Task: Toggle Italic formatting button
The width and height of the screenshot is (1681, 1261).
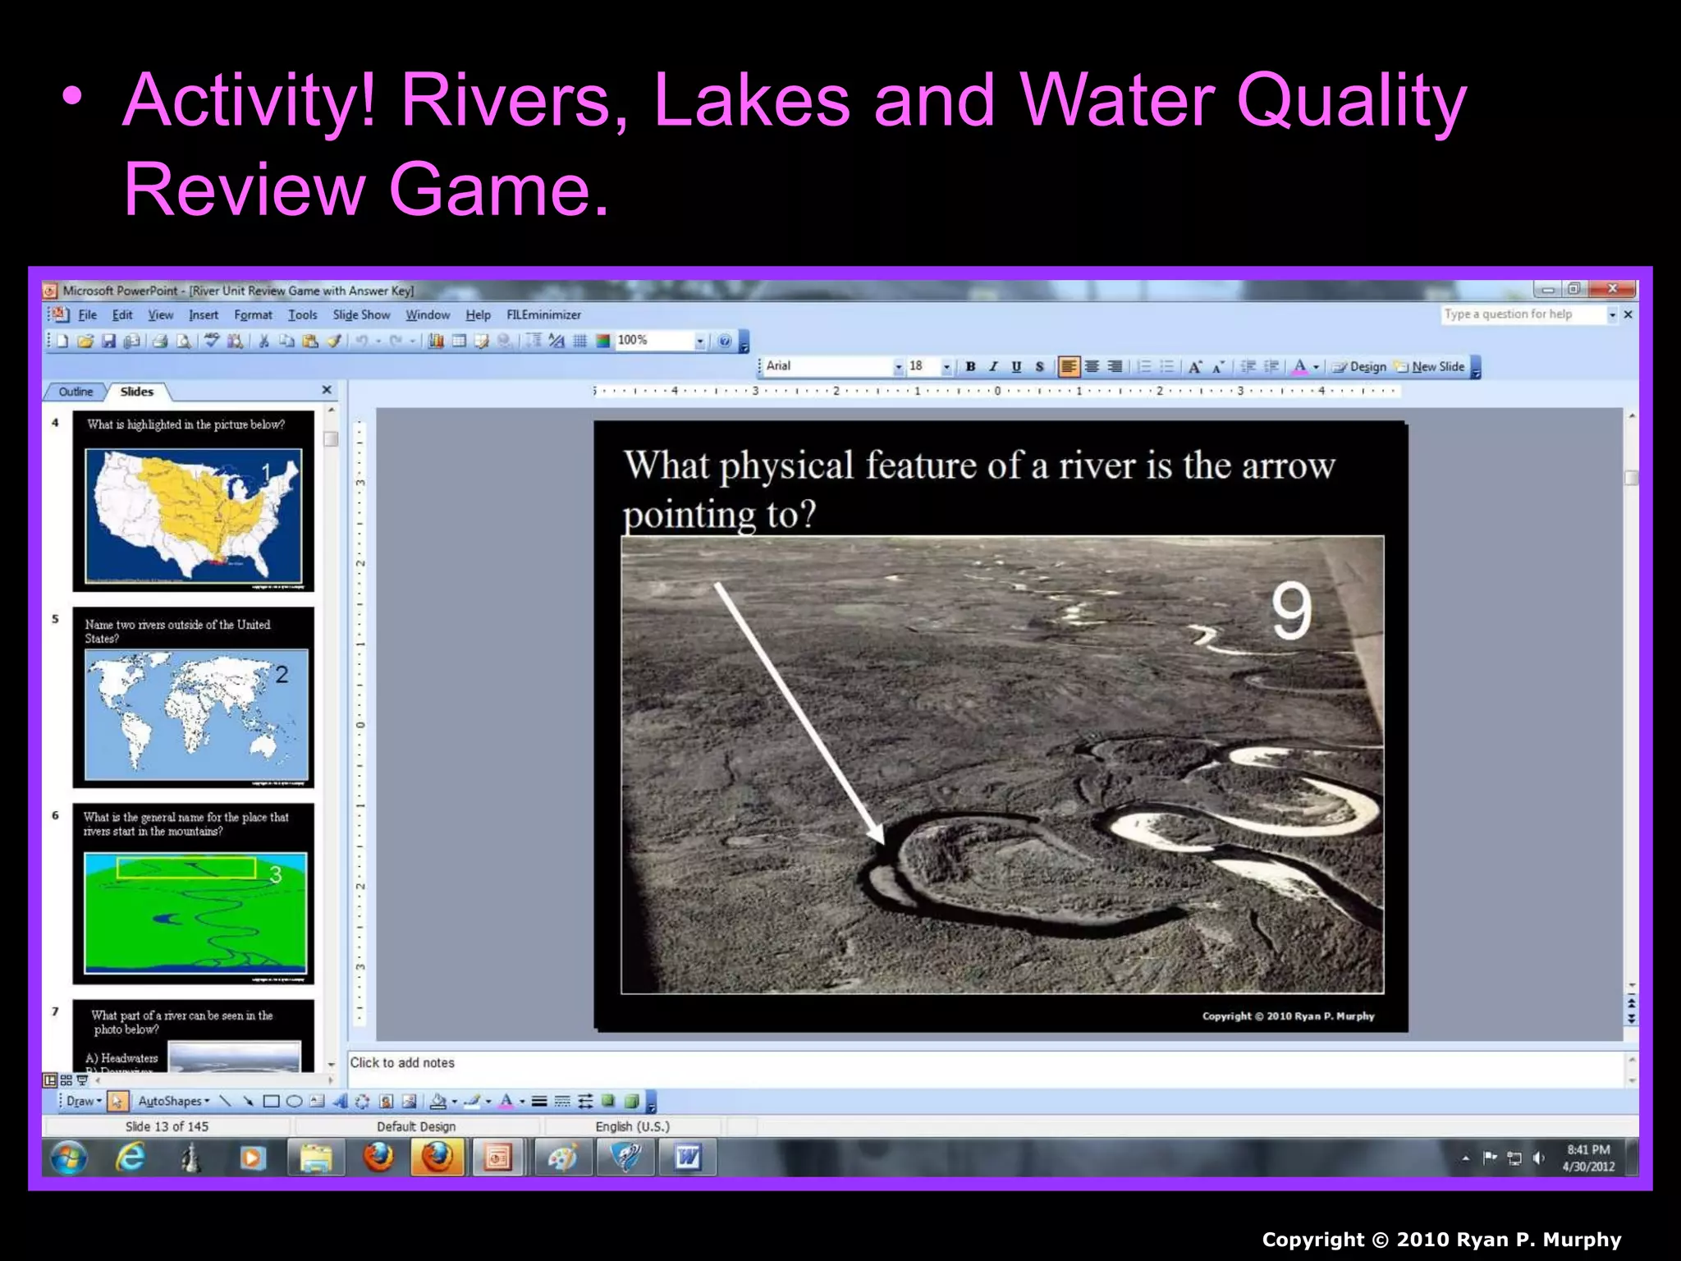Action: (x=993, y=367)
